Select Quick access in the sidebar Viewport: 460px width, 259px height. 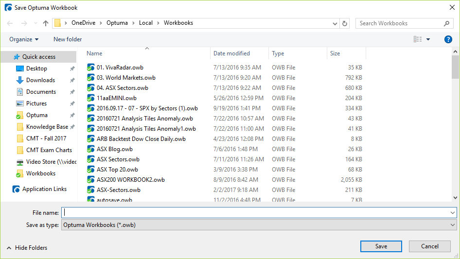[x=38, y=57]
